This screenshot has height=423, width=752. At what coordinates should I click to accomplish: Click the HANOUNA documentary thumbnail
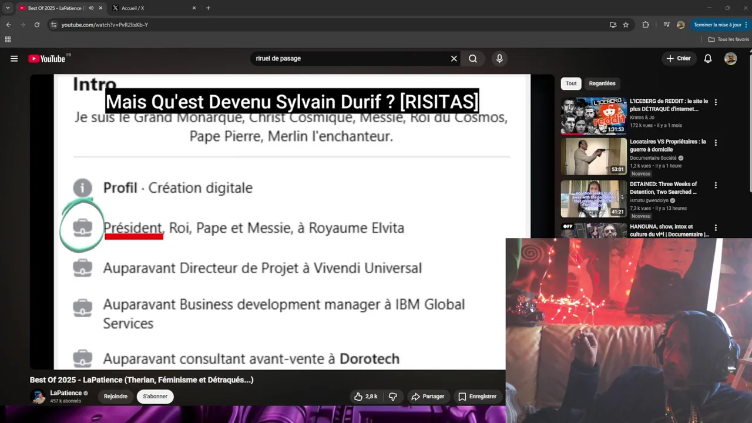pyautogui.click(x=593, y=230)
